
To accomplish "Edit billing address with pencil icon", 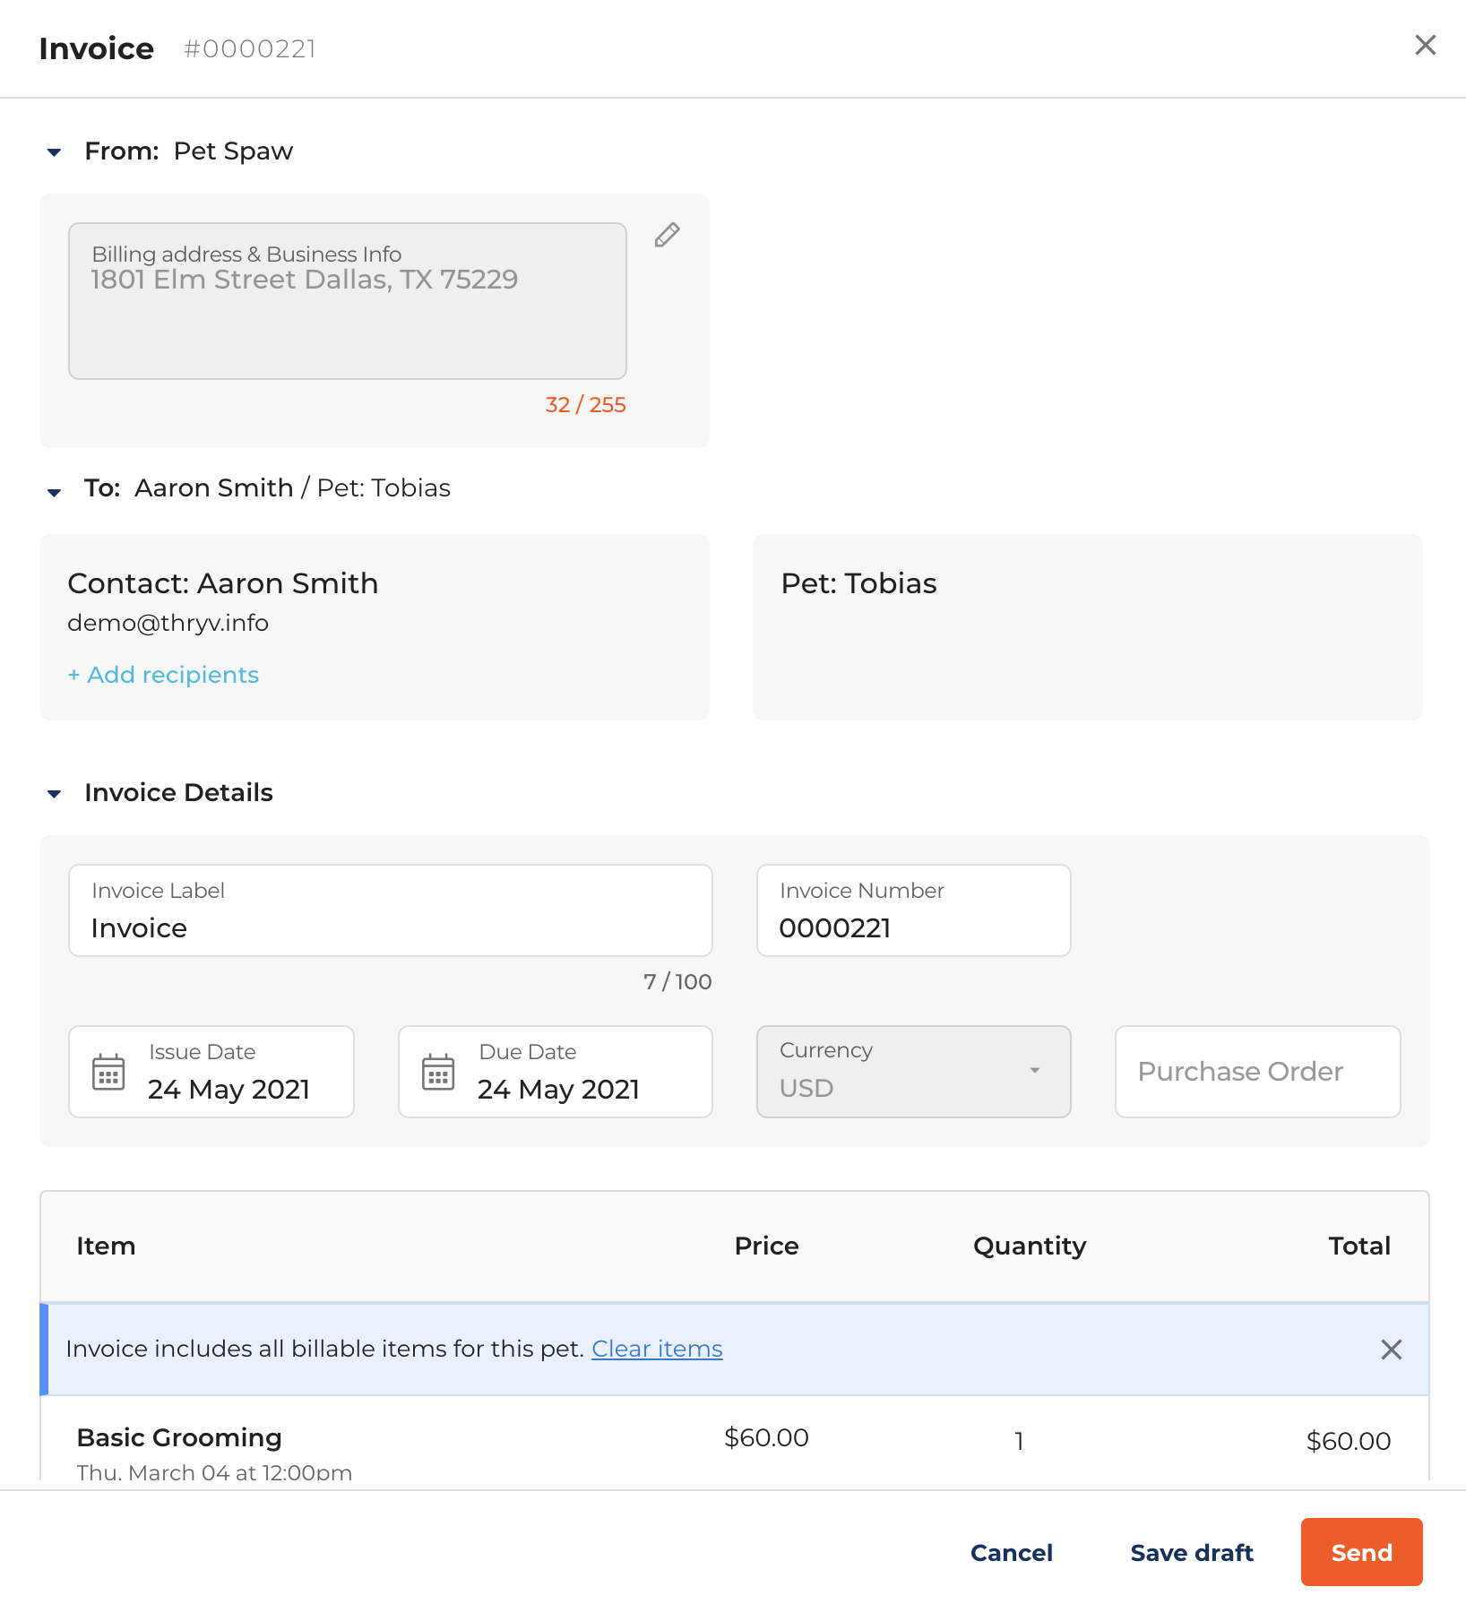I will [x=667, y=235].
